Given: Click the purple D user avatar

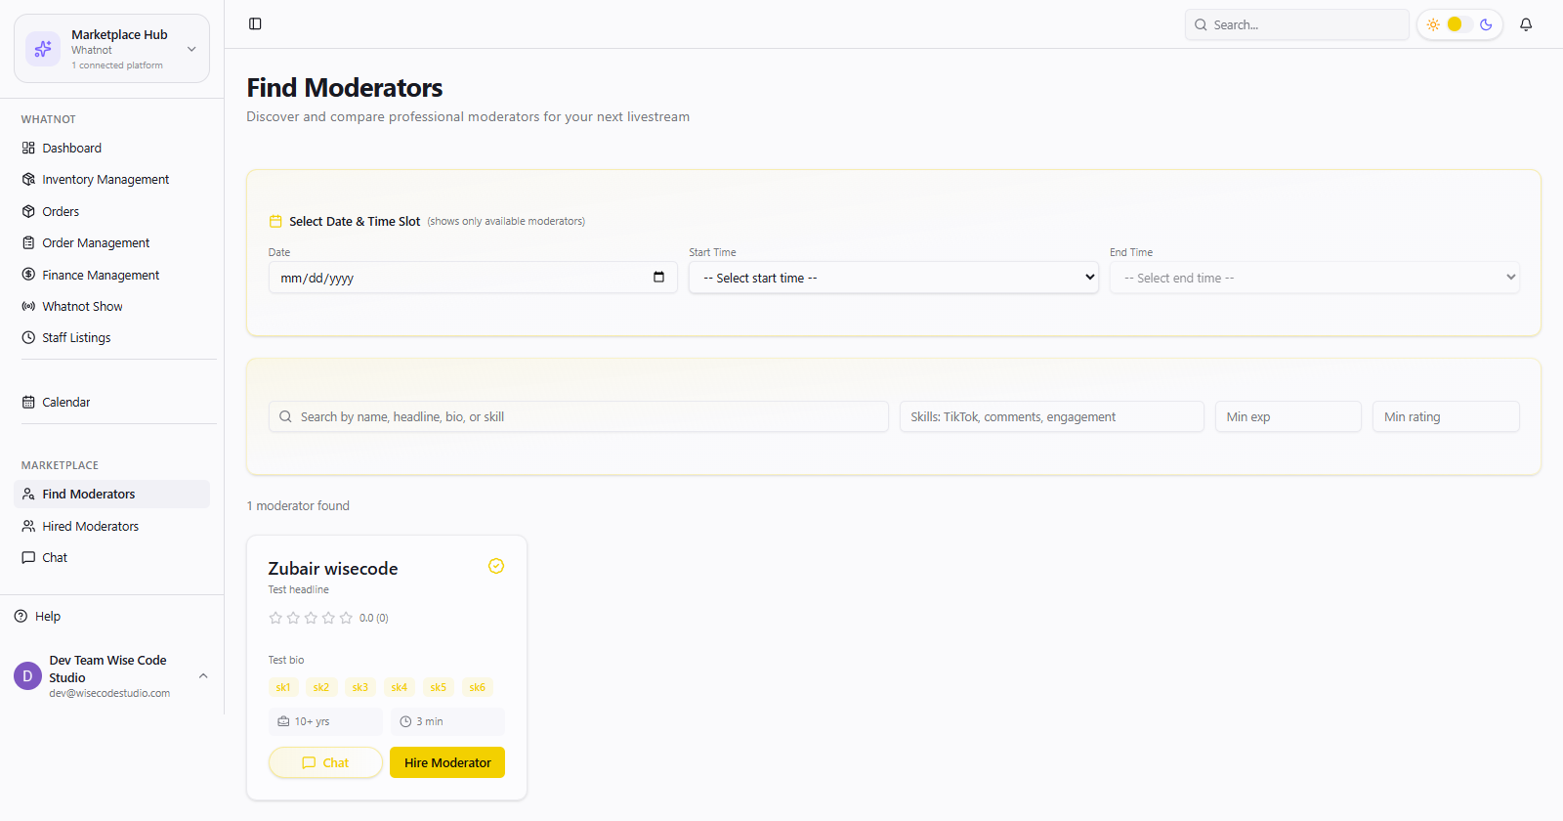Looking at the screenshot, I should [27, 676].
